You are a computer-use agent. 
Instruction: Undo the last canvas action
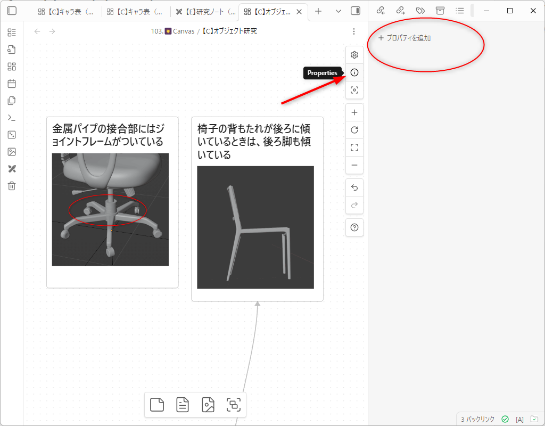354,187
